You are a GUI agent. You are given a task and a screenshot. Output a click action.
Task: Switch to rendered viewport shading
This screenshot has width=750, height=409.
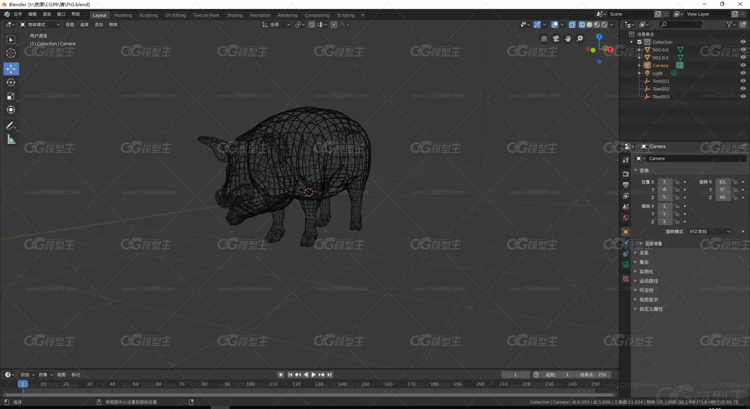pyautogui.click(x=605, y=25)
